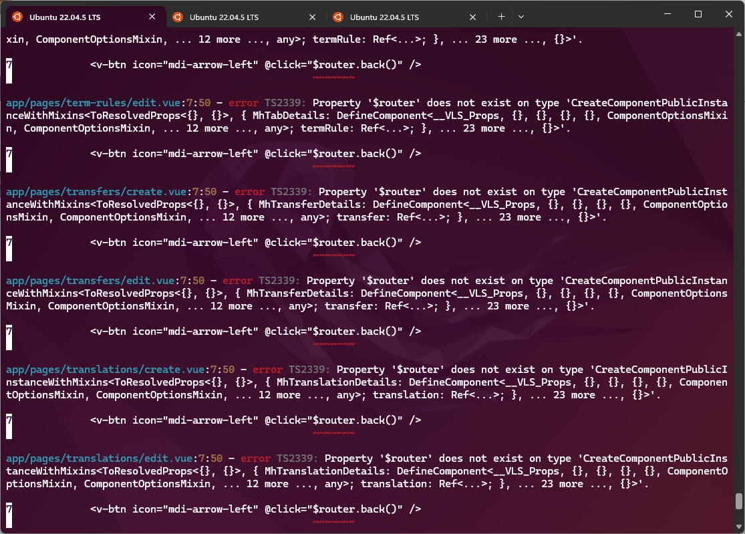Click path app/pages/transfers/create.vue
Image resolution: width=745 pixels, height=534 pixels.
96,191
